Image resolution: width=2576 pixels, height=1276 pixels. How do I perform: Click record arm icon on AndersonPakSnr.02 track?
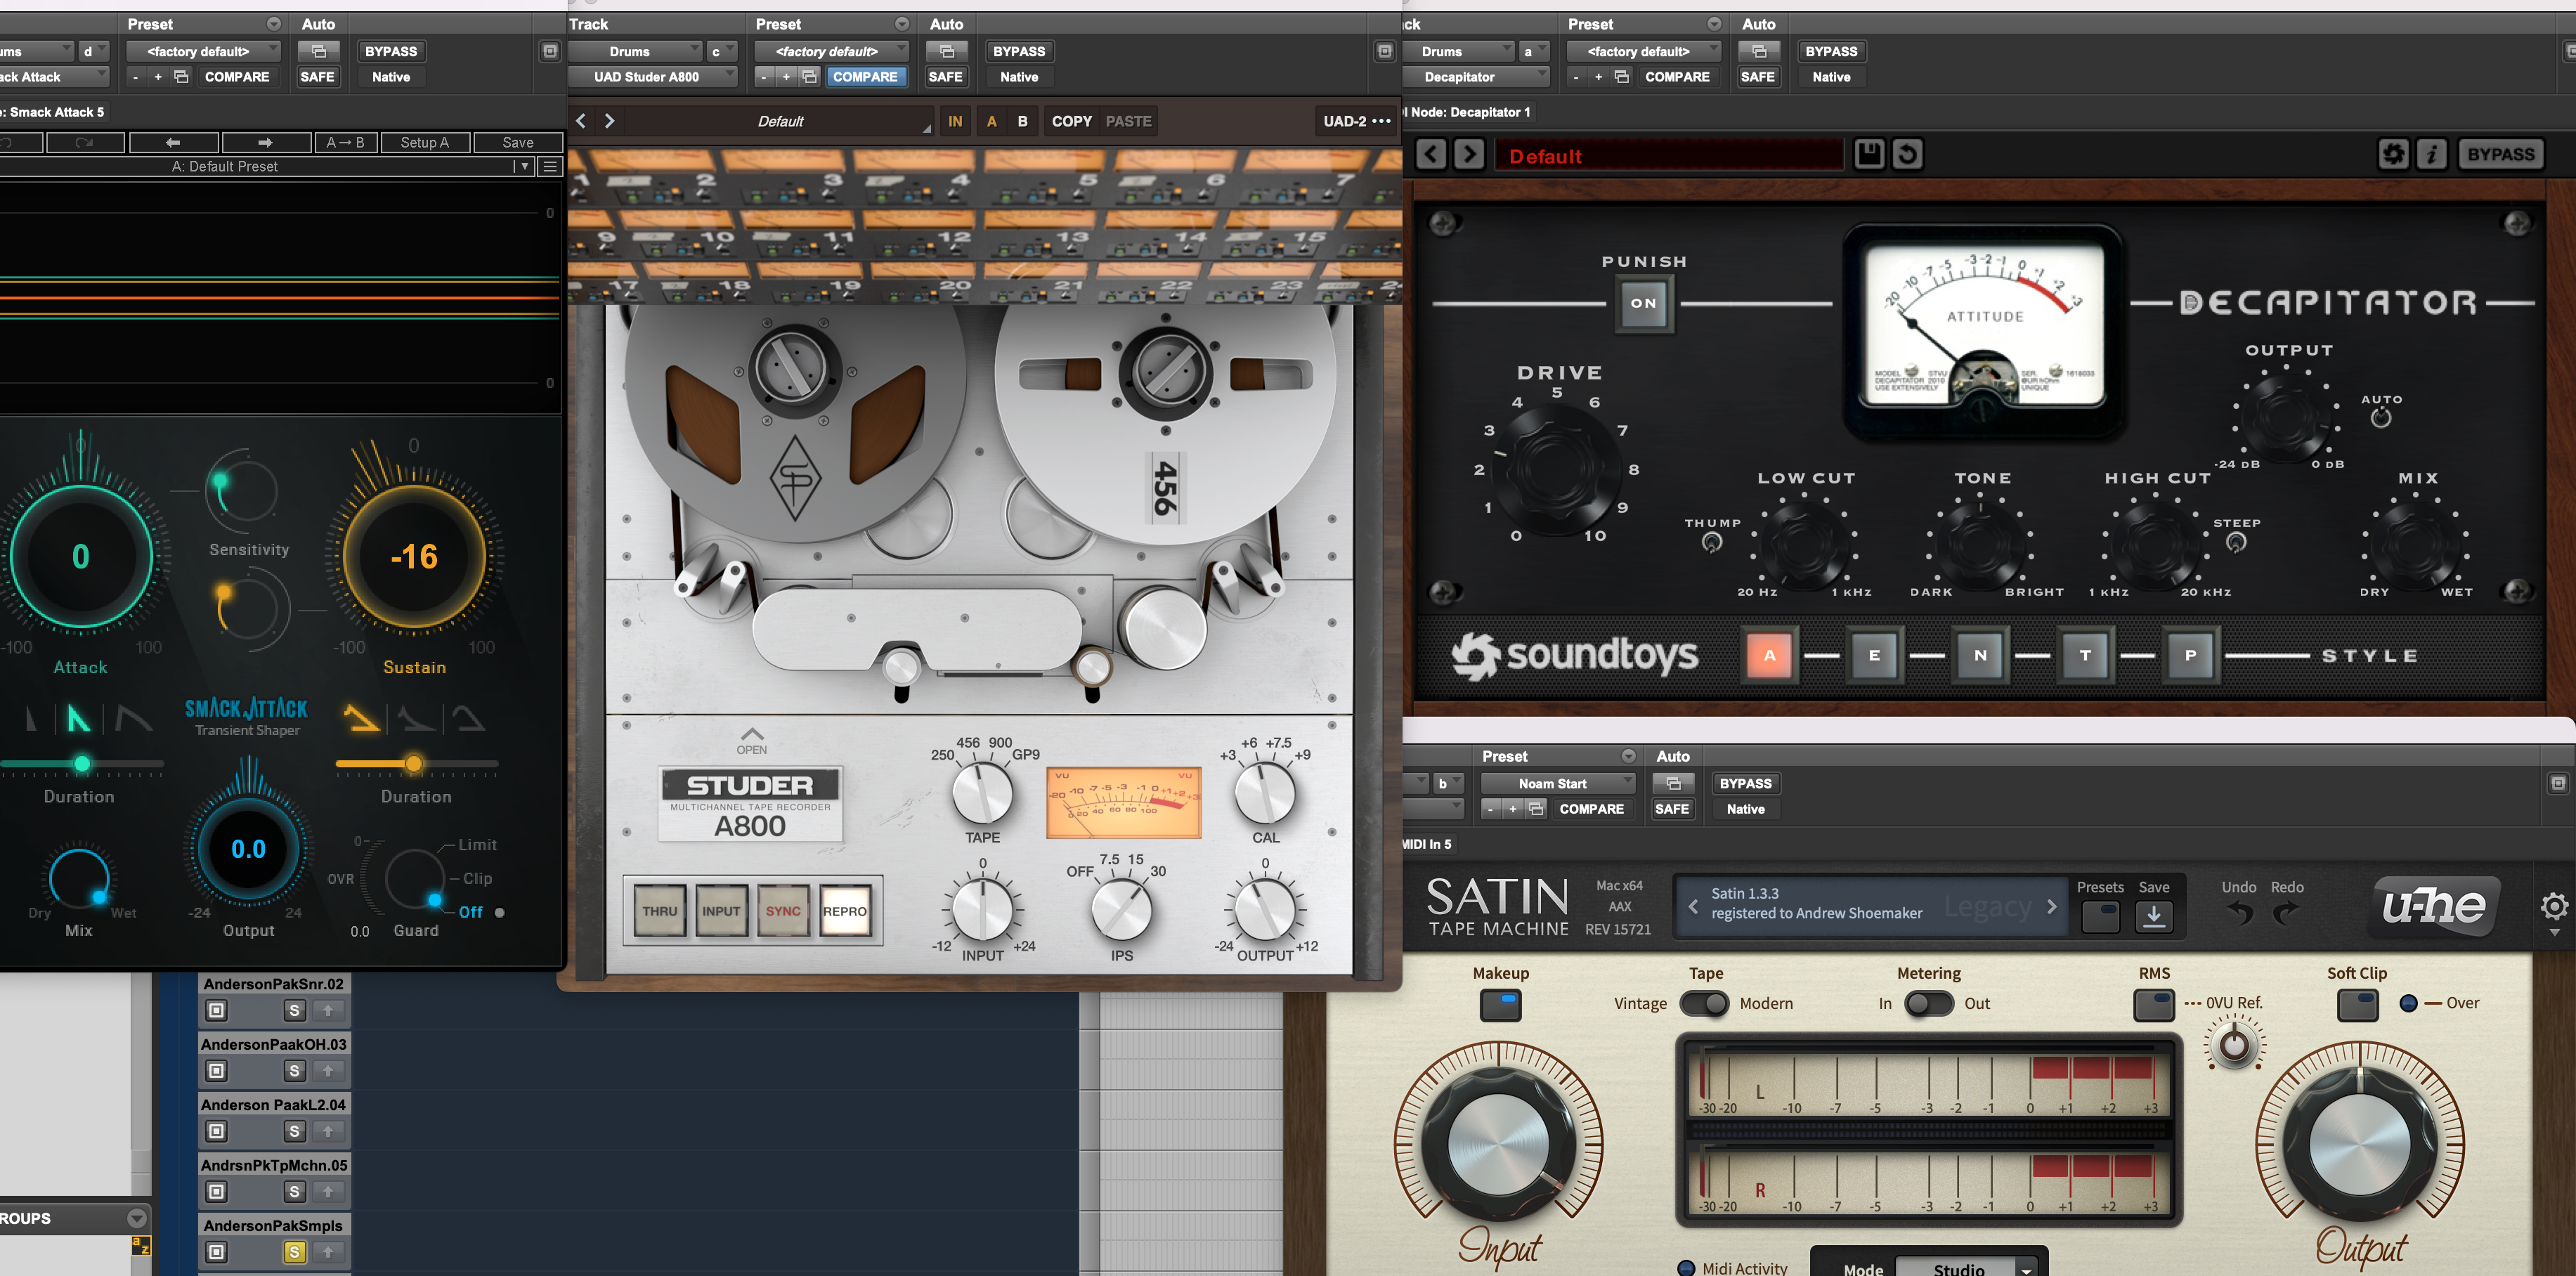pyautogui.click(x=216, y=1011)
